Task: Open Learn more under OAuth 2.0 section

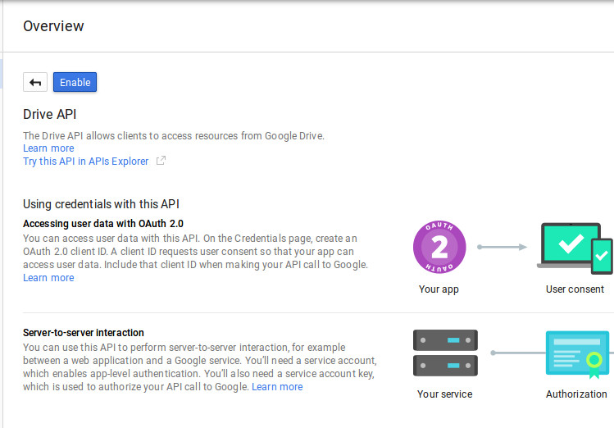Action: pos(48,278)
